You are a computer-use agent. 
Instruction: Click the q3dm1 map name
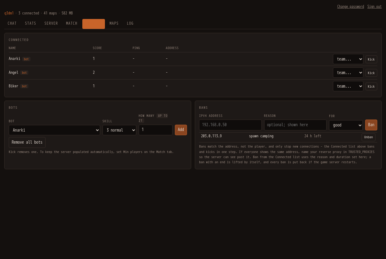9,13
